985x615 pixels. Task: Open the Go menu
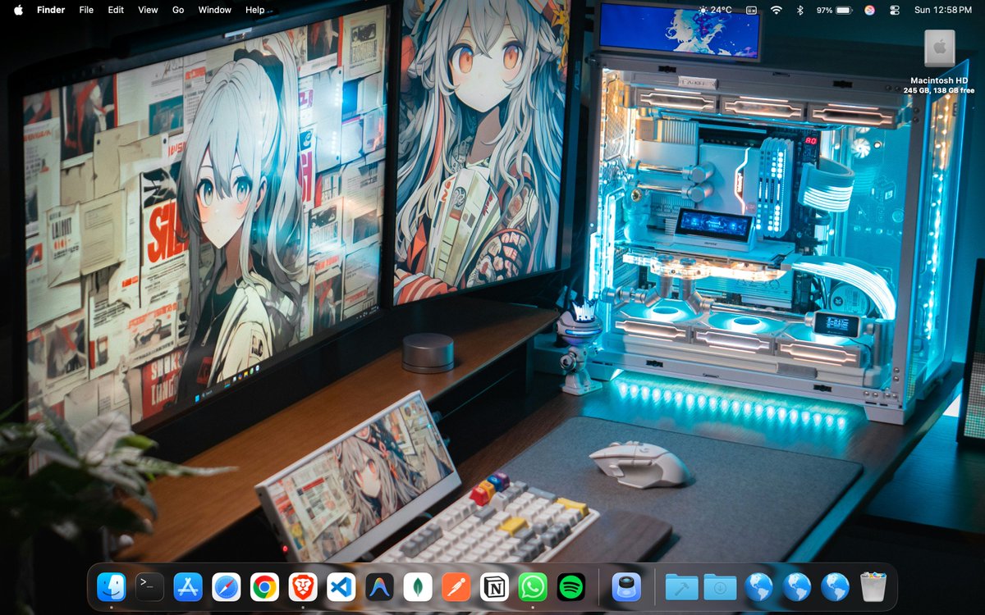click(178, 10)
